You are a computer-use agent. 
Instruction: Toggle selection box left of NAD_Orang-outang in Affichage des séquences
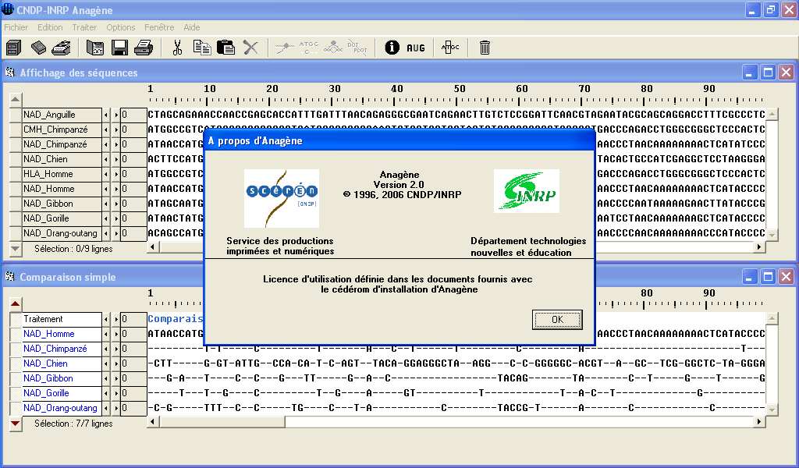(16, 233)
